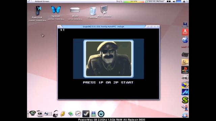Image resolution: width=216 pixels, height=121 pixels.
Task: Open the globe keyboard icon in the bottom dock
Action: point(48,114)
